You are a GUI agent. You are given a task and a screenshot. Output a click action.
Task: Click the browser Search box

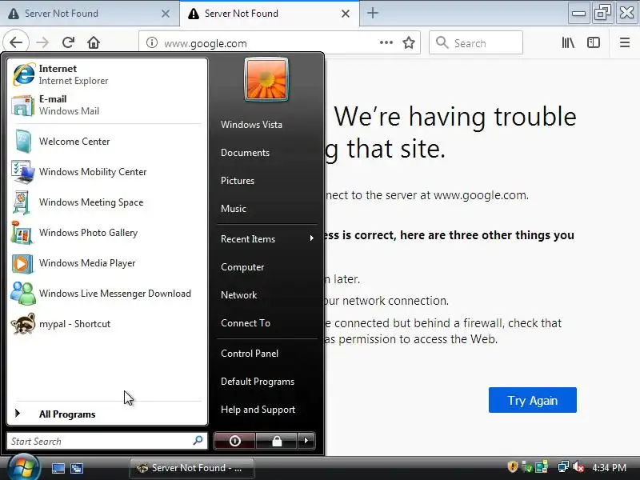click(476, 42)
